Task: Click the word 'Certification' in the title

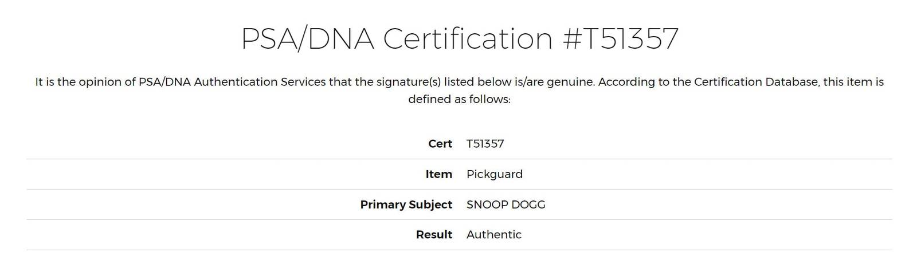Action: (x=468, y=39)
